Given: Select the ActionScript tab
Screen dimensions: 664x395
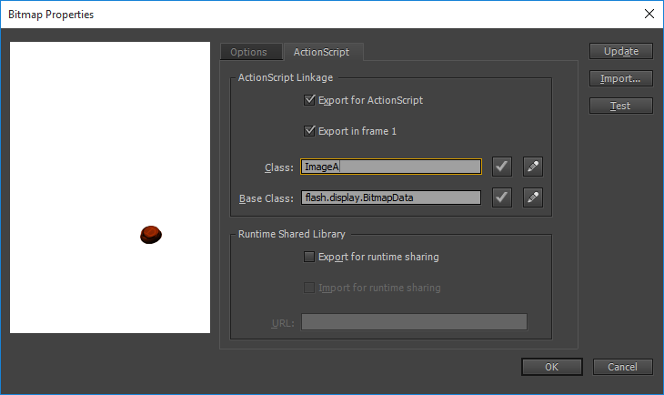Looking at the screenshot, I should pos(323,52).
